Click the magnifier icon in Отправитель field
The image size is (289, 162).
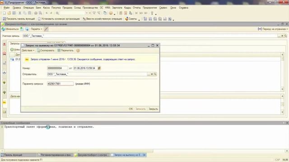tap(155, 74)
